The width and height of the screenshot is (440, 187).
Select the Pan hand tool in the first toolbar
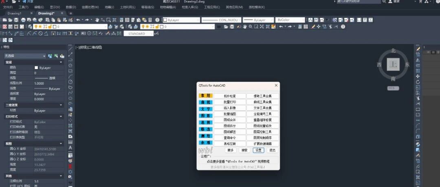[97, 20]
